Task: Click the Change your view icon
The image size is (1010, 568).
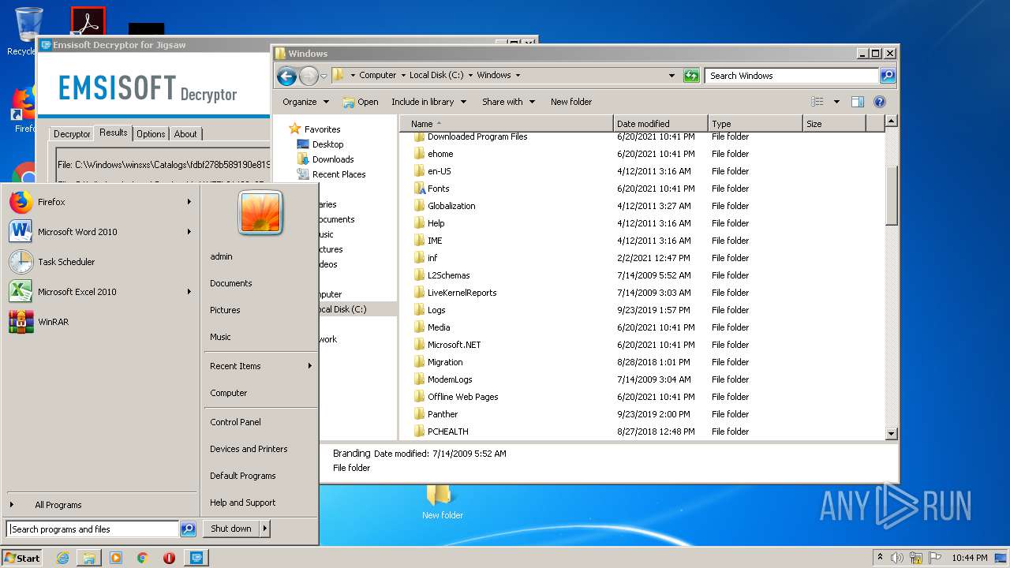Action: tap(817, 102)
